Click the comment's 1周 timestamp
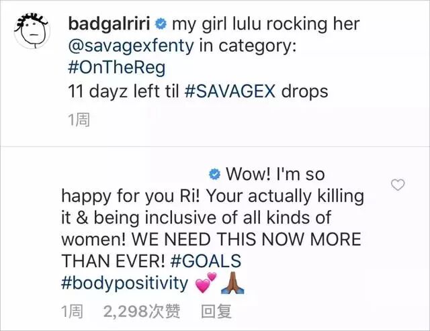This screenshot has height=331, width=430. click(72, 312)
